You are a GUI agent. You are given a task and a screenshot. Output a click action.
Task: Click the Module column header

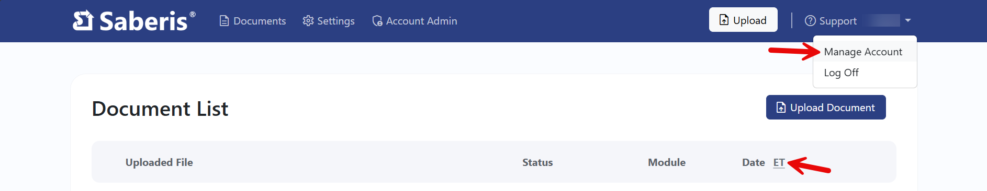pos(667,162)
